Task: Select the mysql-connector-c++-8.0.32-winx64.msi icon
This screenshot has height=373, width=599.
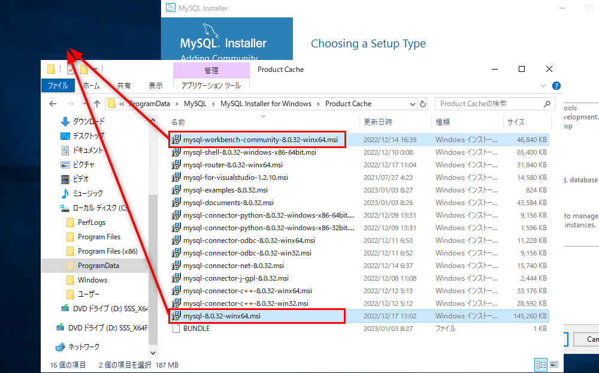Action: [176, 291]
